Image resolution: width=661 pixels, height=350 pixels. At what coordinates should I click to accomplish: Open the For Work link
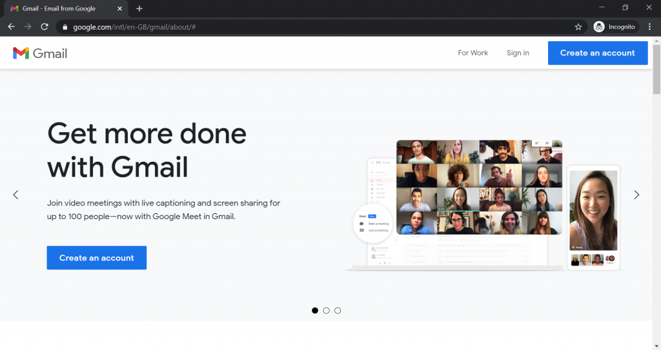473,53
